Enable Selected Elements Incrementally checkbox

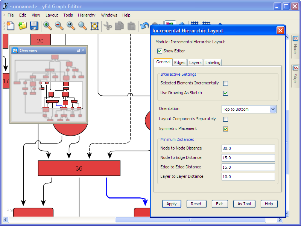click(225, 83)
